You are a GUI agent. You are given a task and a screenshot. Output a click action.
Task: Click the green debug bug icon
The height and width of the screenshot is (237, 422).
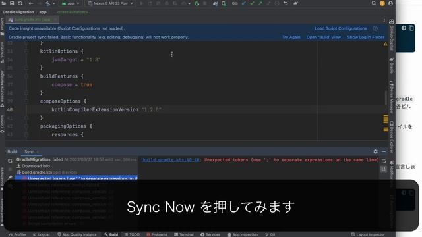[x=197, y=3]
